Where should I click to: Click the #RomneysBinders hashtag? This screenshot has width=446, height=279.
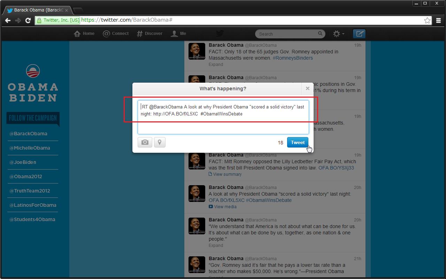click(293, 58)
